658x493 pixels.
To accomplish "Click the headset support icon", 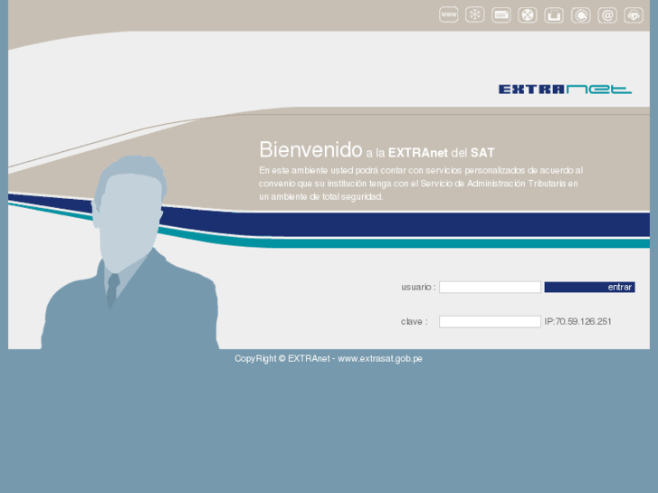I will pos(634,15).
